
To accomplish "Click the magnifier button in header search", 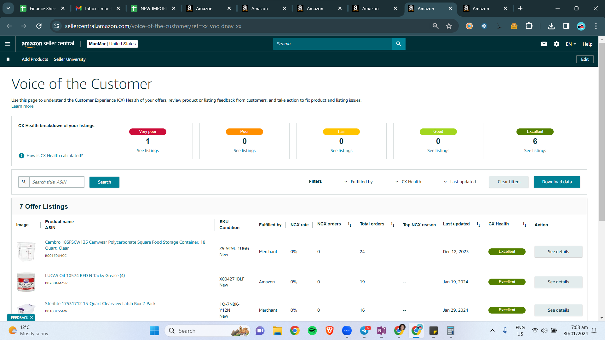I will 399,44.
